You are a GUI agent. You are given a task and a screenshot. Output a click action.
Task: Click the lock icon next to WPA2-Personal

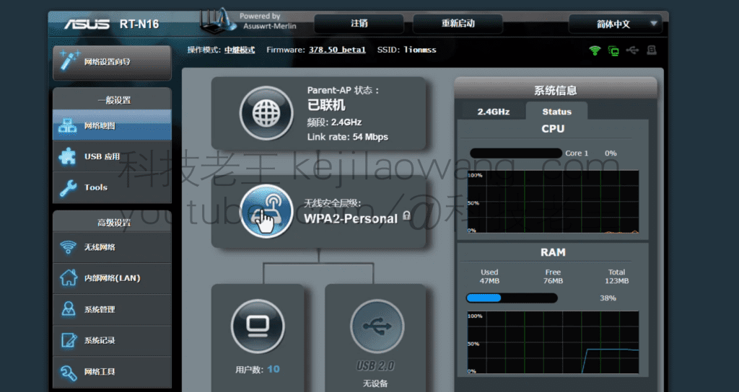(407, 216)
